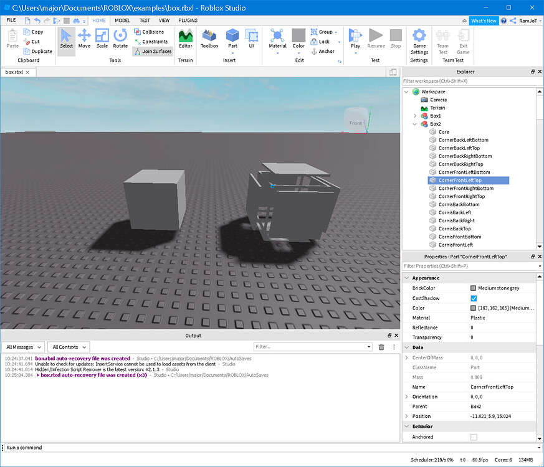Switch to the MODEL ribbon tab
The height and width of the screenshot is (467, 544).
tap(122, 20)
